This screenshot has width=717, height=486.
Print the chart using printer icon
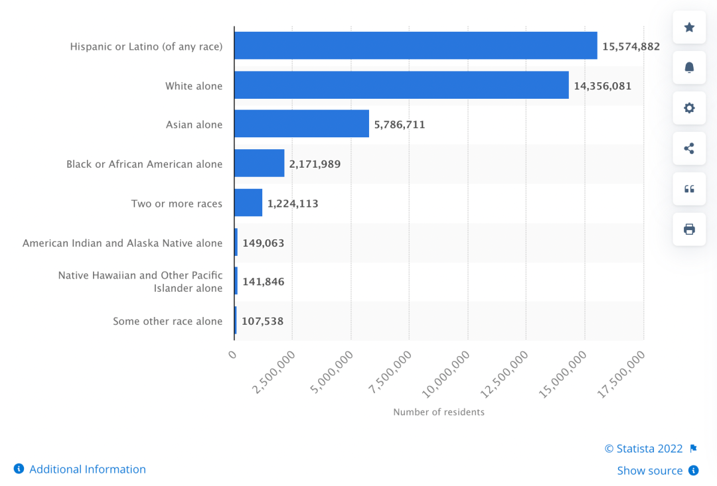[689, 229]
